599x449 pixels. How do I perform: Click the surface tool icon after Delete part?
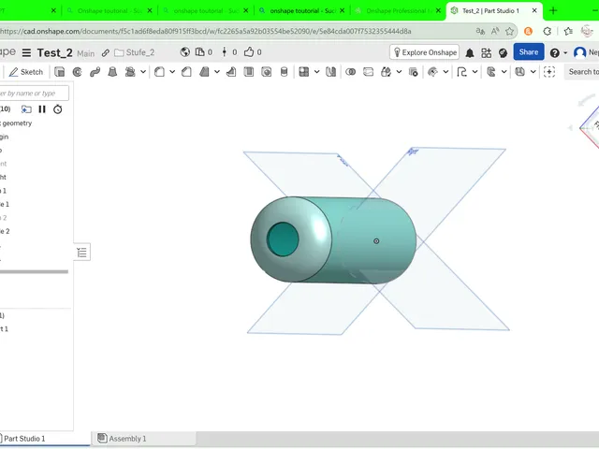click(x=432, y=72)
